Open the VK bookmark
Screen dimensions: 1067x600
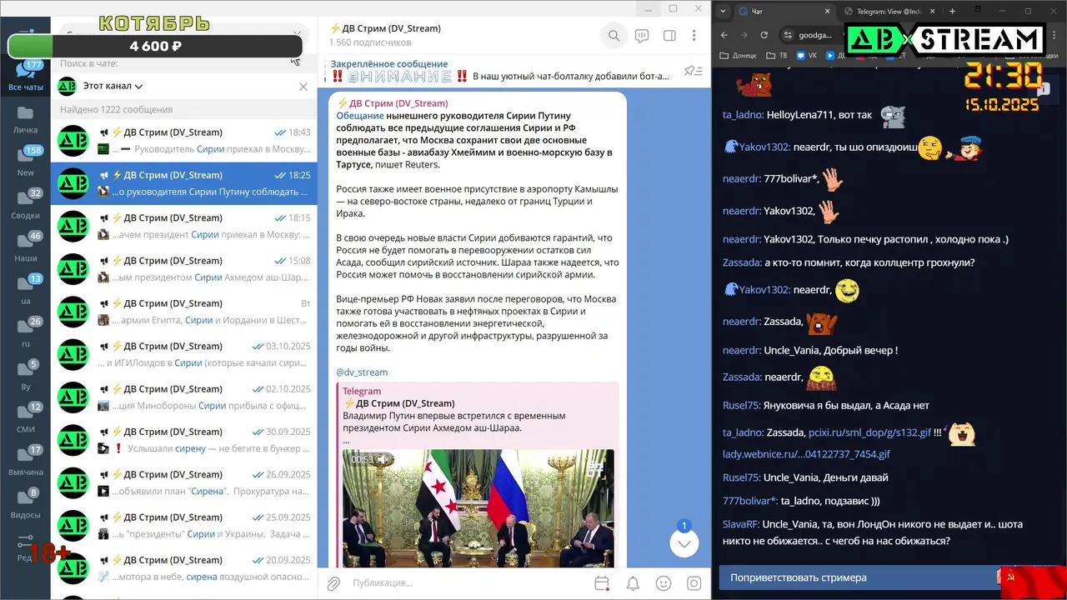click(x=807, y=56)
